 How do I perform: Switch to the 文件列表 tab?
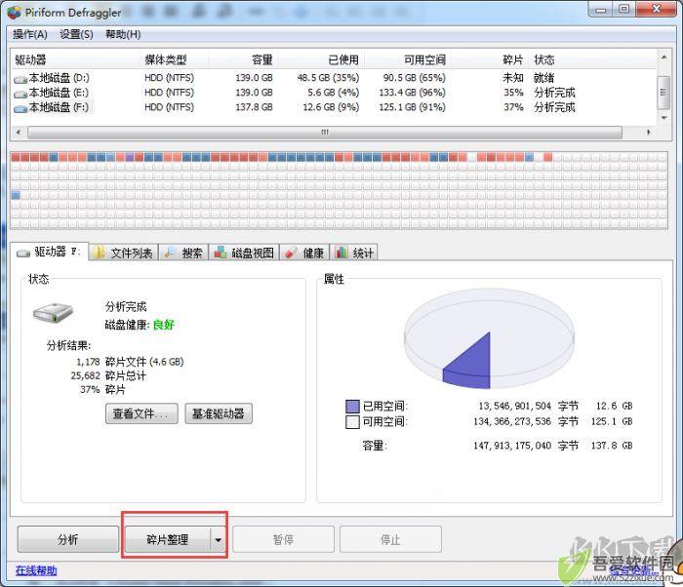click(x=123, y=253)
